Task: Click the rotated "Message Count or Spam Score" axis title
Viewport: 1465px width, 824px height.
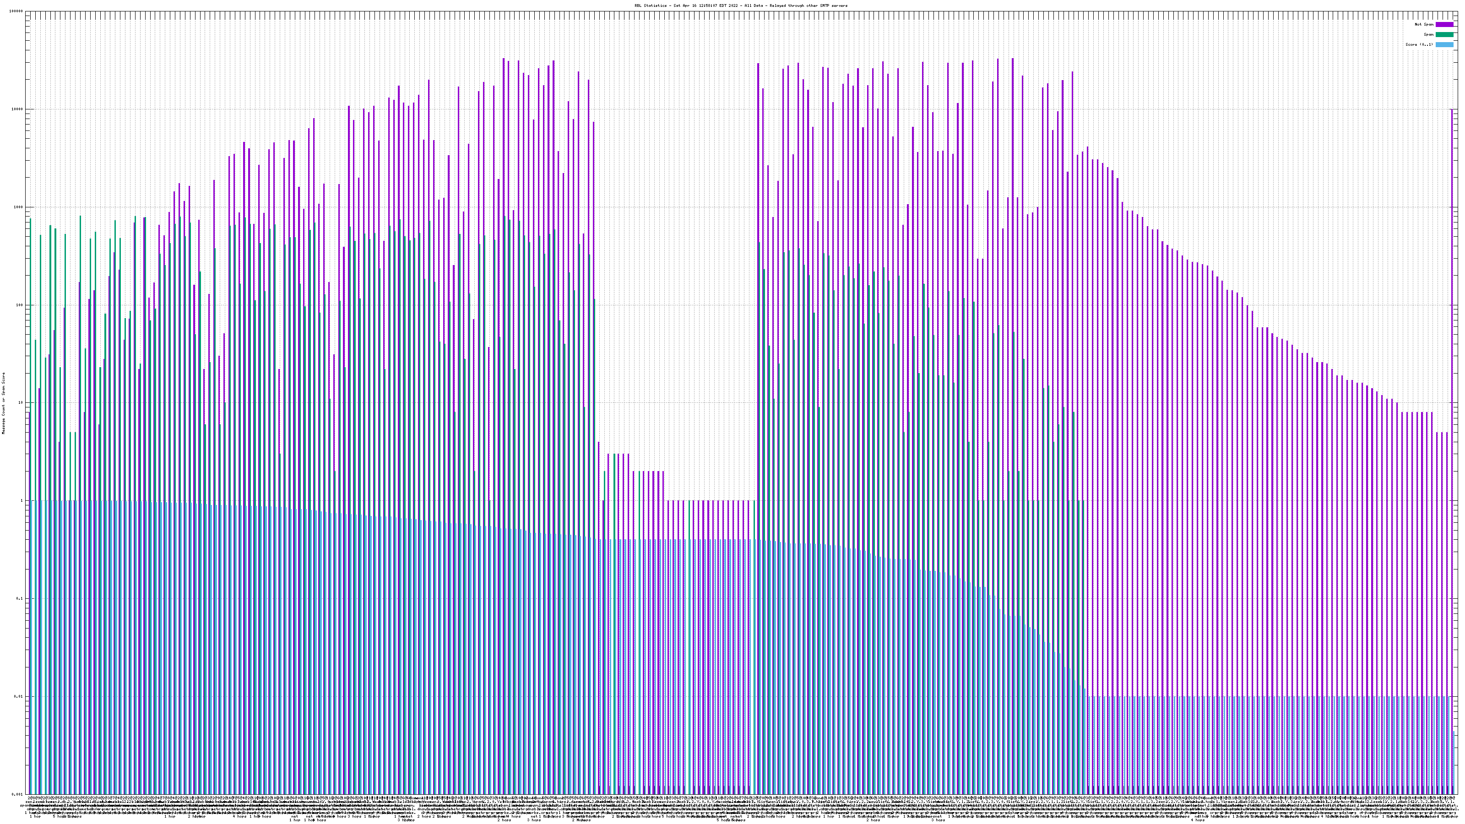Action: click(3, 403)
